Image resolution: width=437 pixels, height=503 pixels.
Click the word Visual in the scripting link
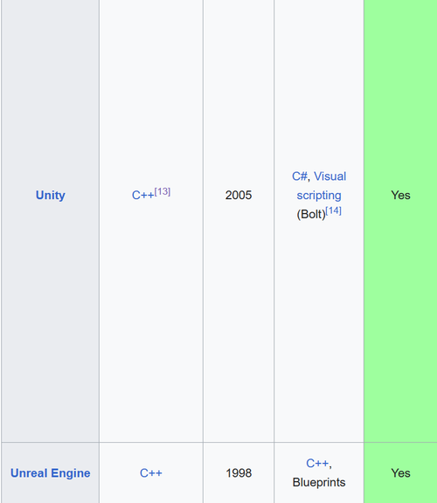click(329, 176)
